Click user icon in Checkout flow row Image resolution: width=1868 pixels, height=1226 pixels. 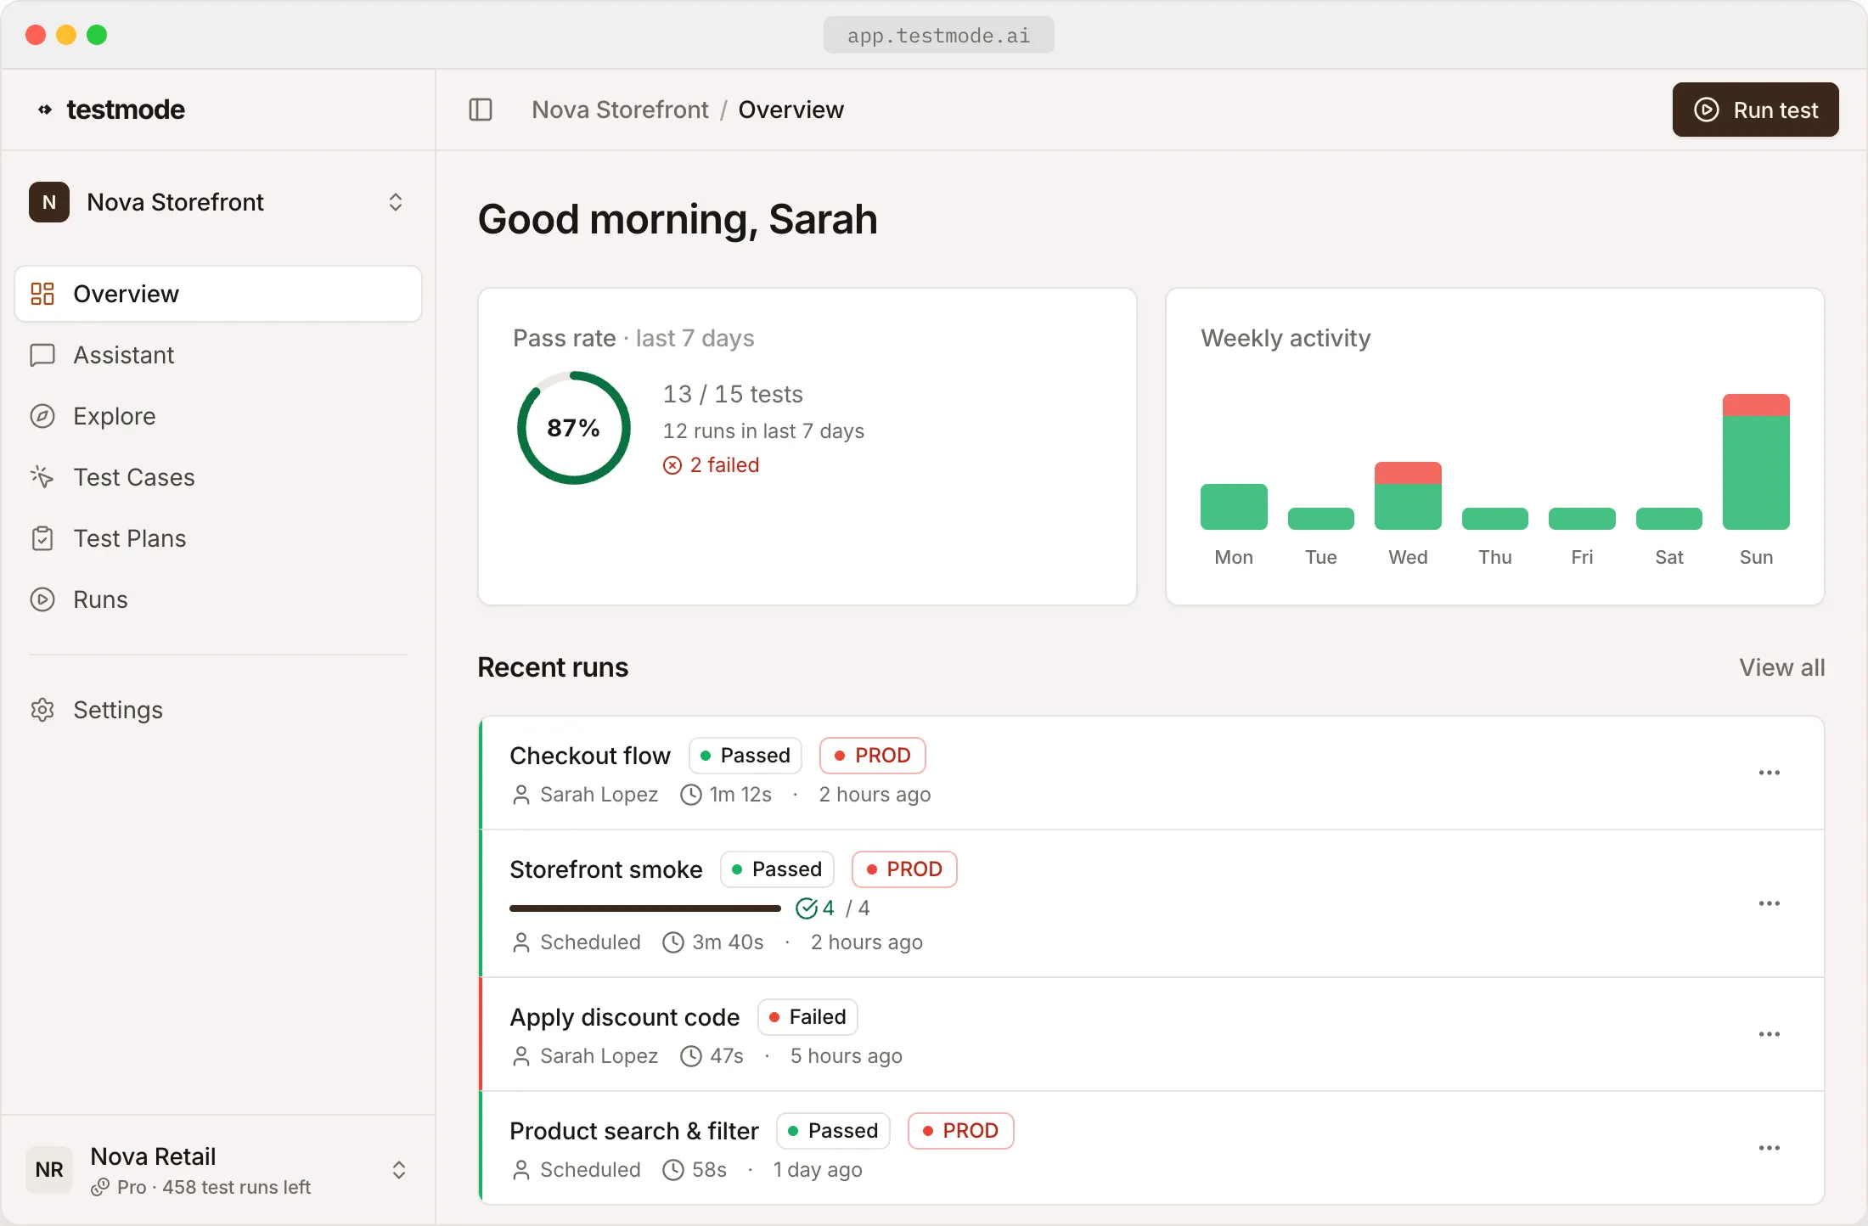(x=521, y=795)
